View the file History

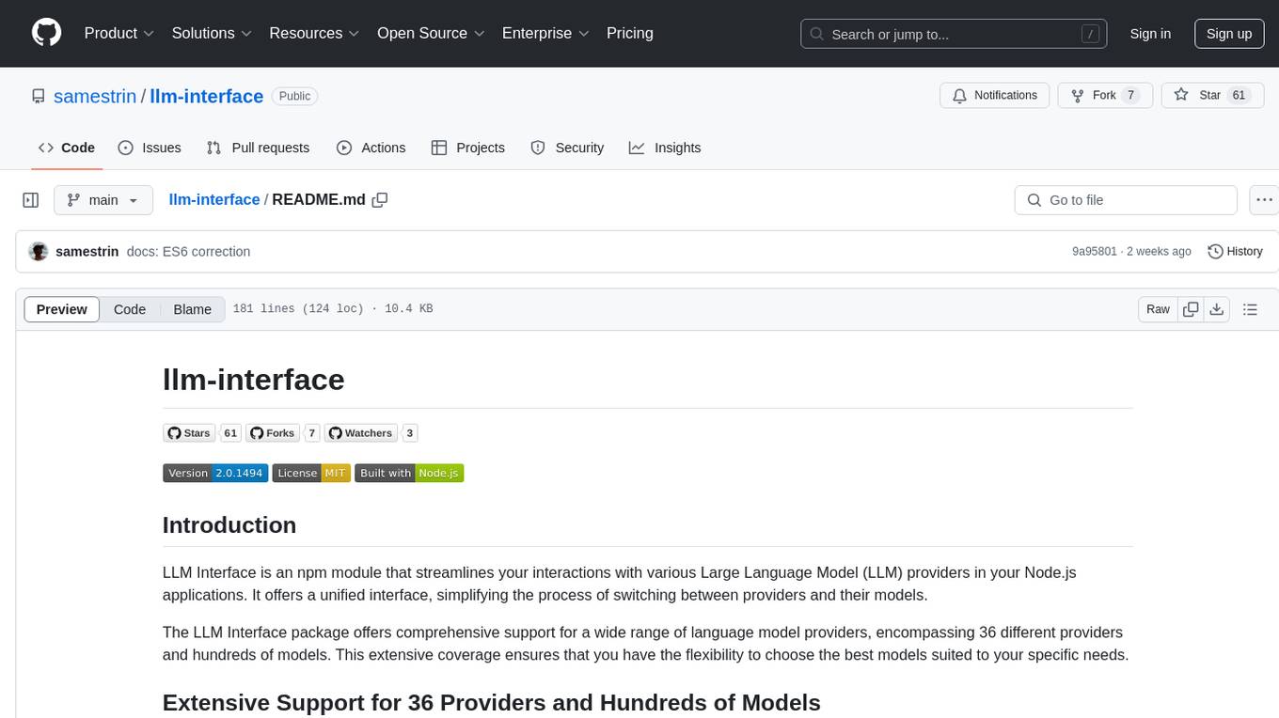pyautogui.click(x=1235, y=252)
